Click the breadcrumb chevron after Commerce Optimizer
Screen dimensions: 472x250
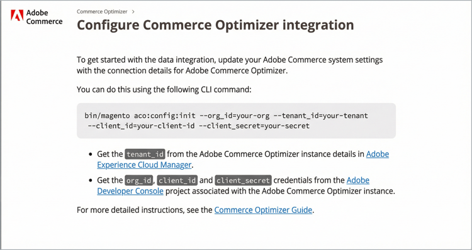[133, 12]
